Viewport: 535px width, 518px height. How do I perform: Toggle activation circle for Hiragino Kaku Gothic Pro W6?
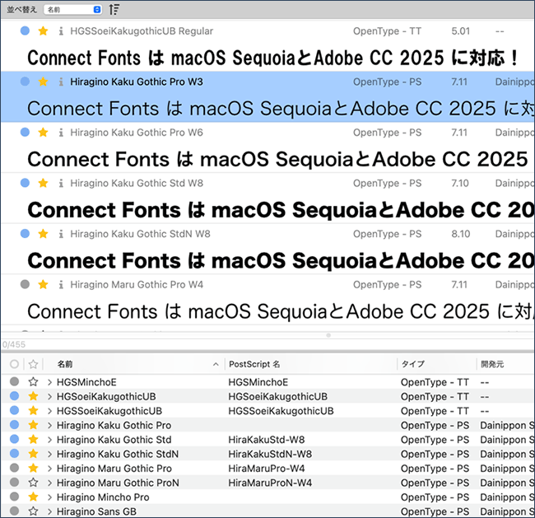click(25, 132)
